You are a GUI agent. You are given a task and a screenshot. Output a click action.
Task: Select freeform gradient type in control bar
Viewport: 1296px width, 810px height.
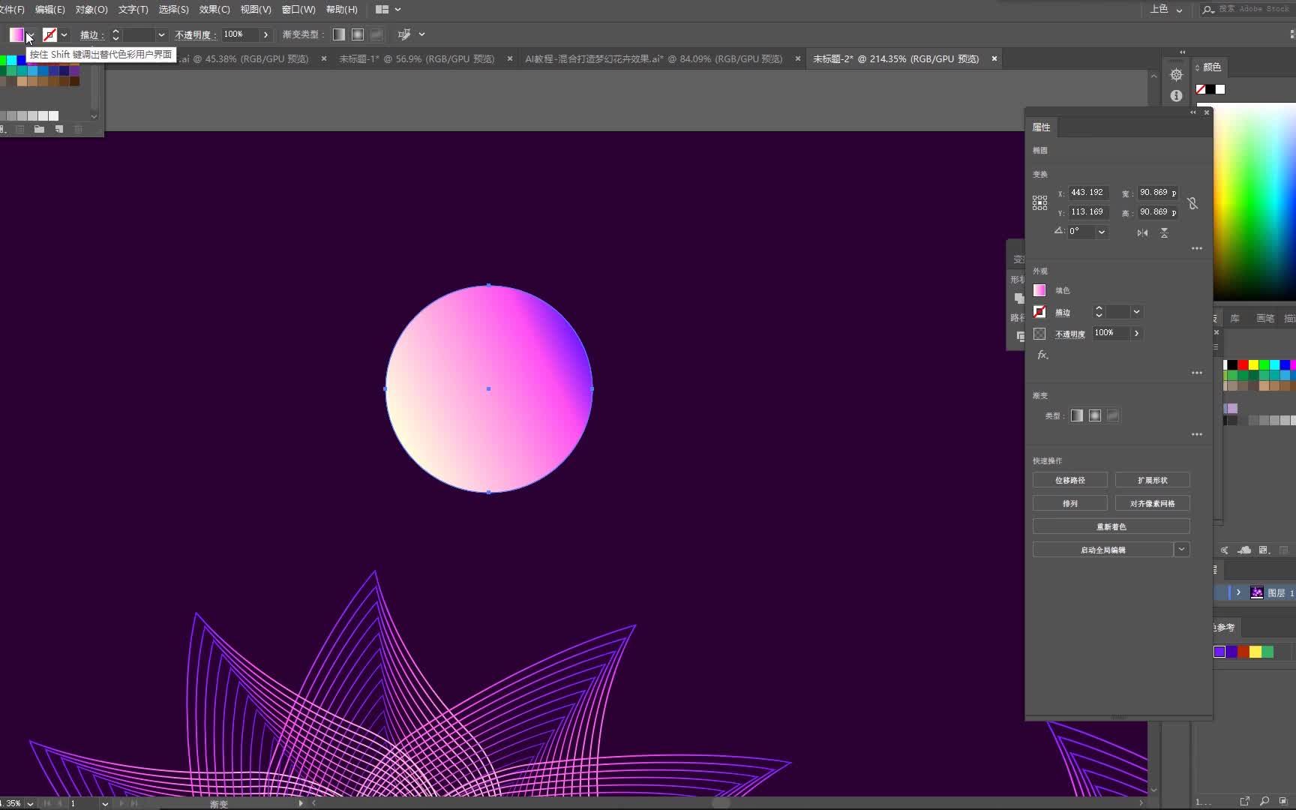(x=376, y=34)
